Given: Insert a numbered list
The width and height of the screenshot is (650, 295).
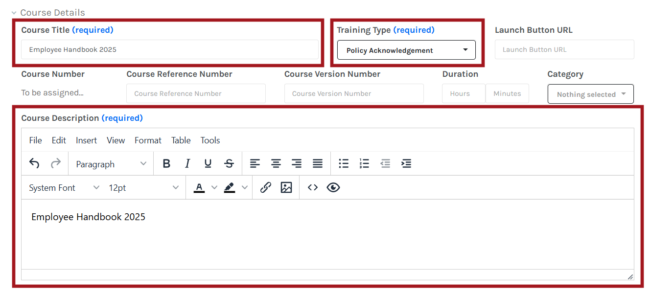Looking at the screenshot, I should [364, 163].
